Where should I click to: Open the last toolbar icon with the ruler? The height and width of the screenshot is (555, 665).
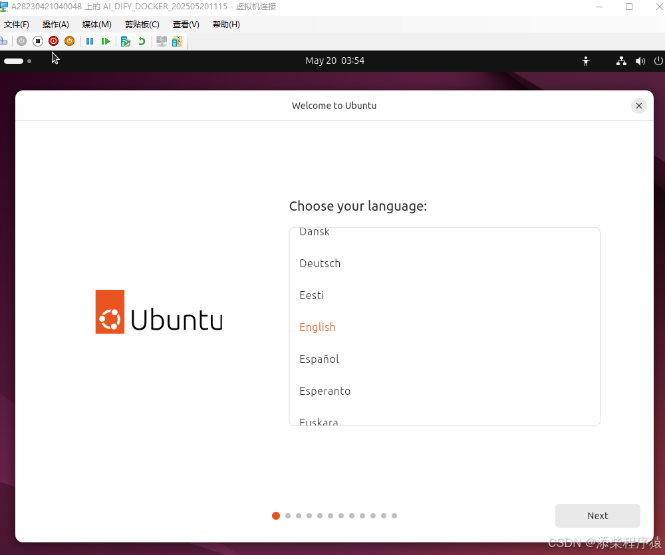178,41
